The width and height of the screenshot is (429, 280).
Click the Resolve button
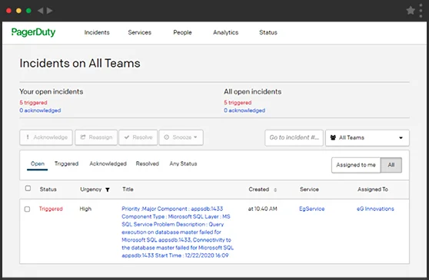[x=138, y=137]
